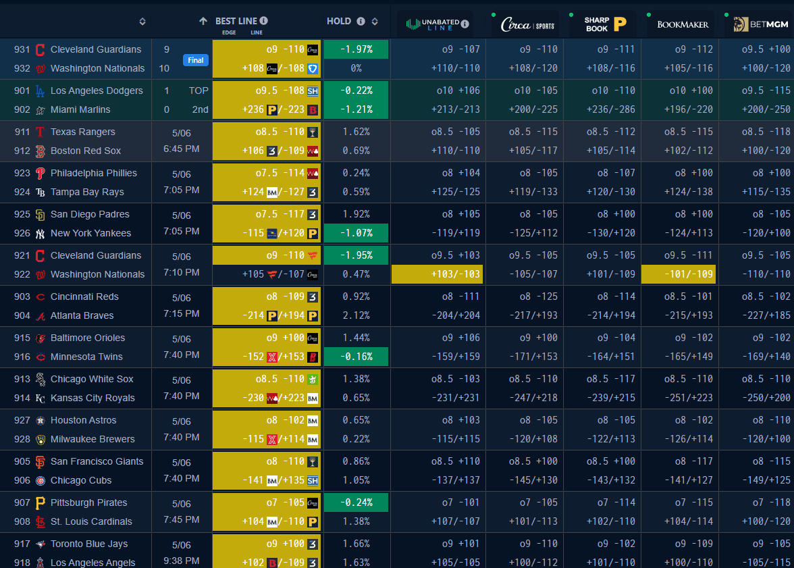Select the Unabated Line column header
Image resolution: width=794 pixels, height=568 pixels.
[x=437, y=24]
